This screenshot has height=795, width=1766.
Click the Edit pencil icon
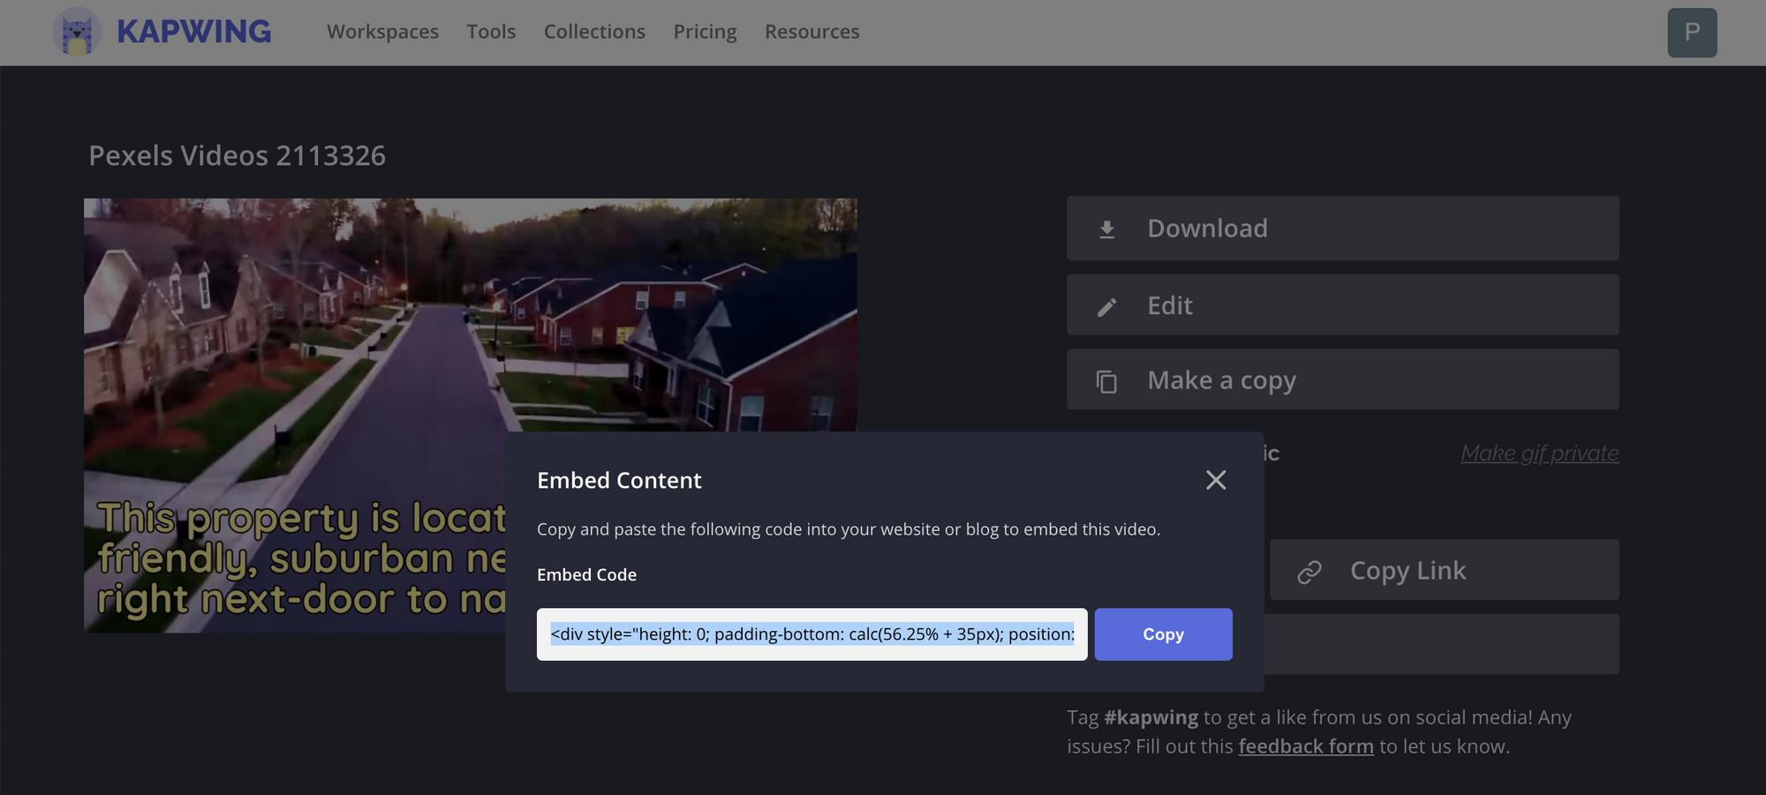click(x=1106, y=306)
